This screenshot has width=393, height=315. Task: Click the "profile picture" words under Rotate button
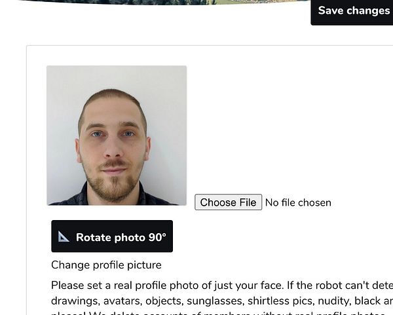127,265
